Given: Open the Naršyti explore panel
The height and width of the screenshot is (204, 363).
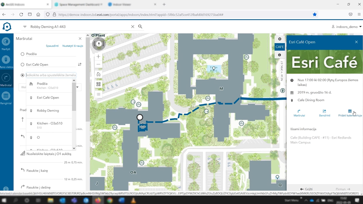Looking at the screenshot, I should (x=6, y=43).
